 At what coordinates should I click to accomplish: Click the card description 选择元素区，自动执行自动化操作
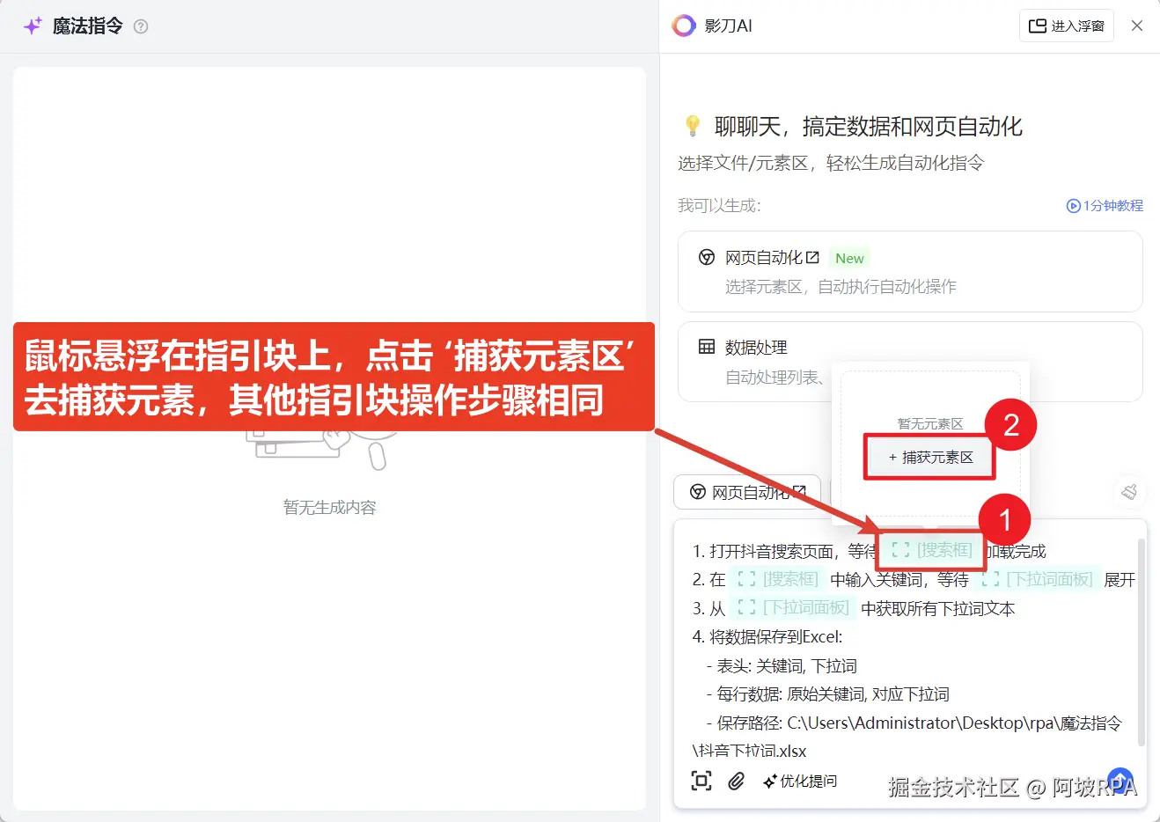[x=841, y=286]
